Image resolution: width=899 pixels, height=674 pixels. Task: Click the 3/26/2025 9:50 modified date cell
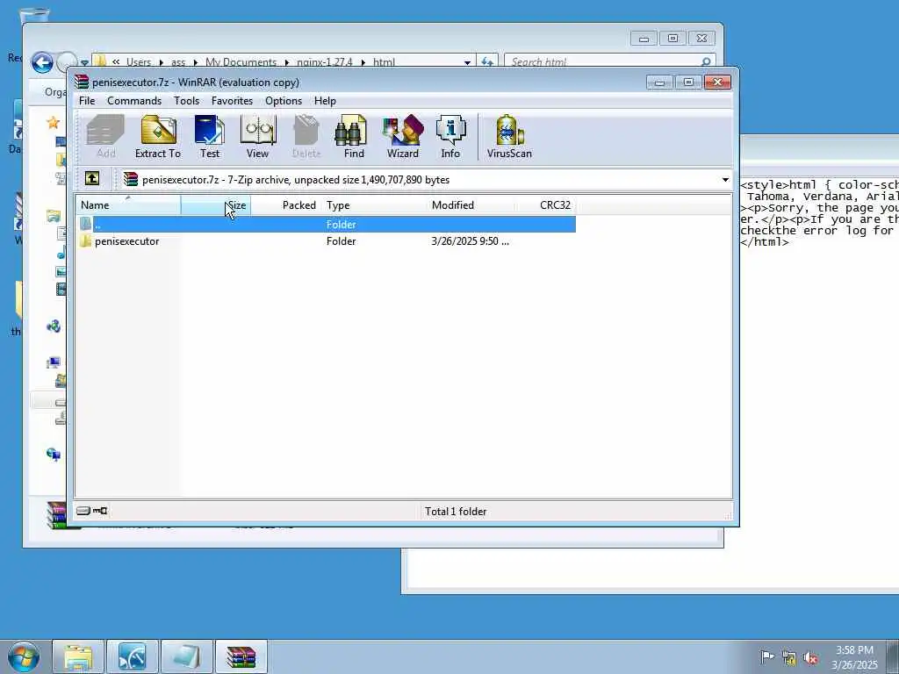click(x=470, y=241)
